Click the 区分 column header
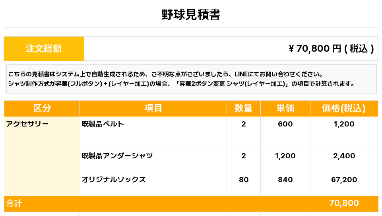Screen dimensions: 382x216 [42, 108]
